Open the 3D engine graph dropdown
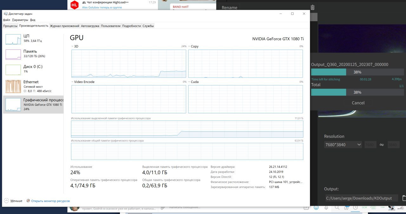406x214 pixels. pos(72,46)
